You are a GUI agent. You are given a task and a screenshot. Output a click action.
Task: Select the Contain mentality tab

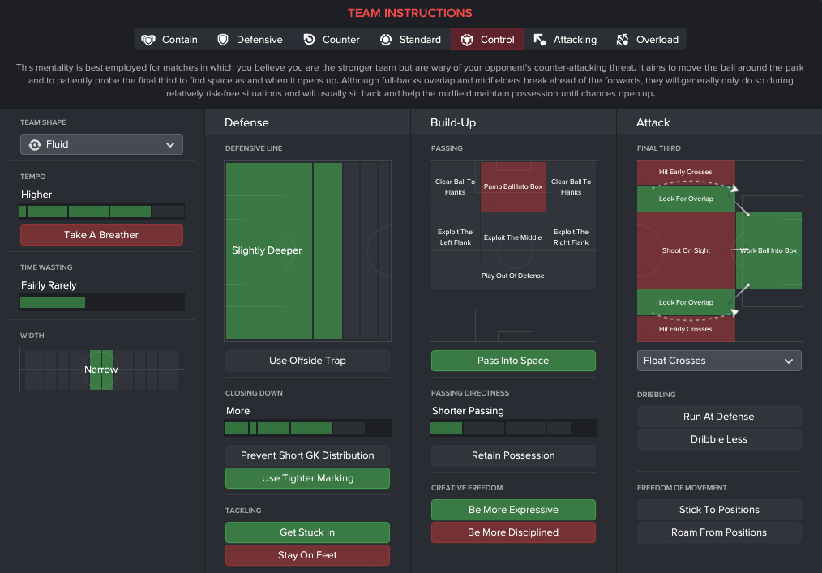coord(170,39)
